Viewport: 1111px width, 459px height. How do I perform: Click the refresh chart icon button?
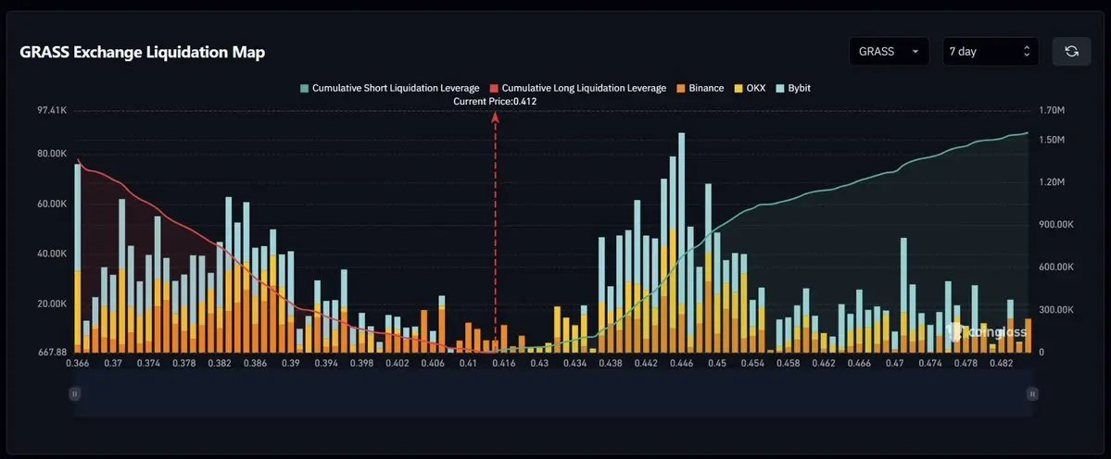coord(1071,52)
